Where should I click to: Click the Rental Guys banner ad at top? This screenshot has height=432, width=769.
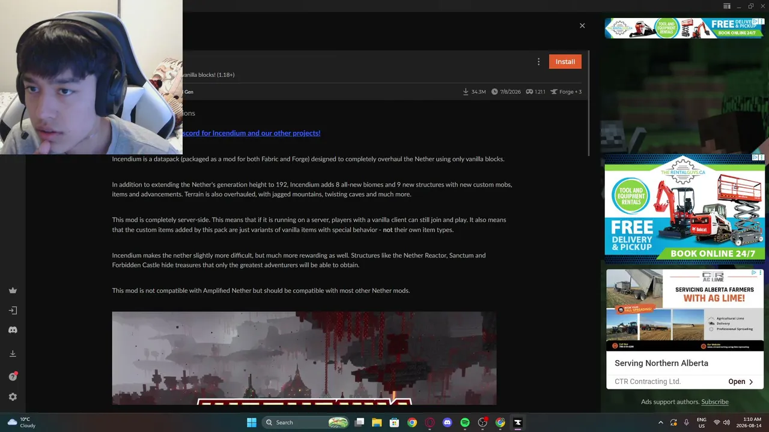coord(685,28)
